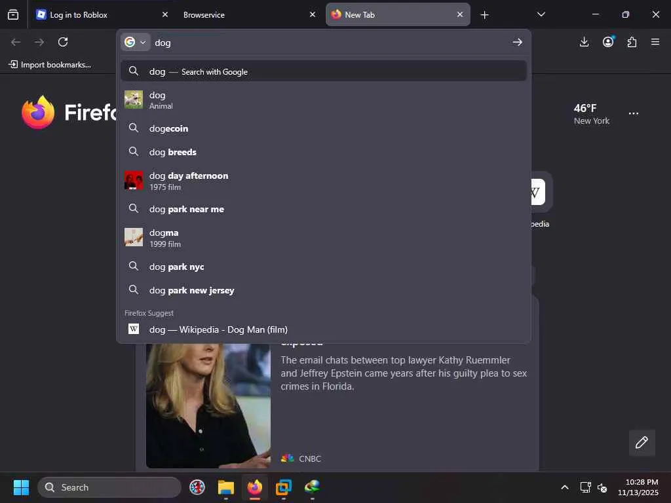Click the muted volume tray icon

click(x=602, y=487)
